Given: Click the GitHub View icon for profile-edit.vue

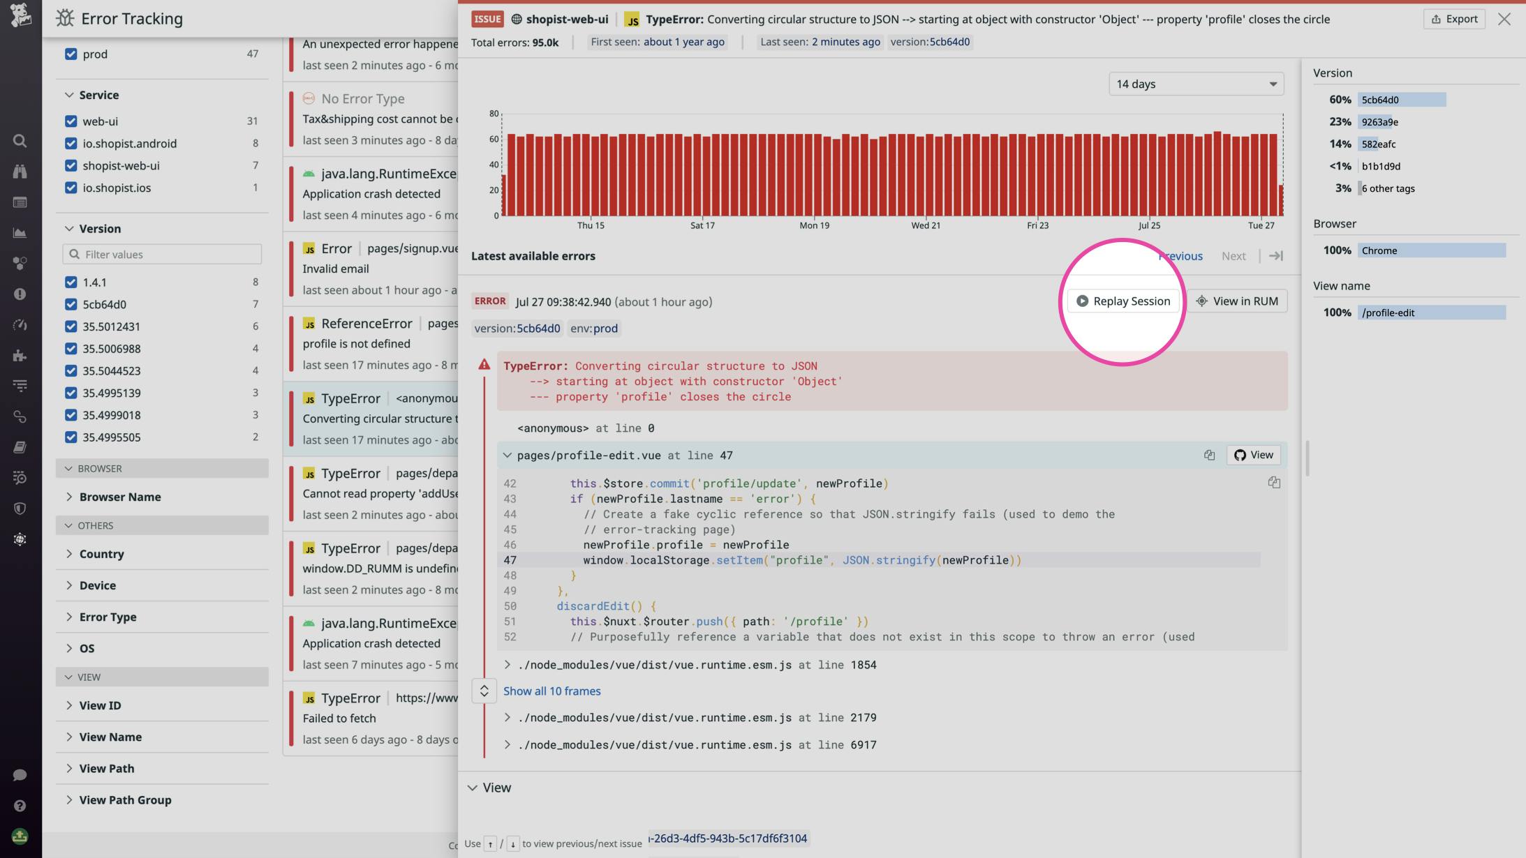Looking at the screenshot, I should click(1254, 455).
